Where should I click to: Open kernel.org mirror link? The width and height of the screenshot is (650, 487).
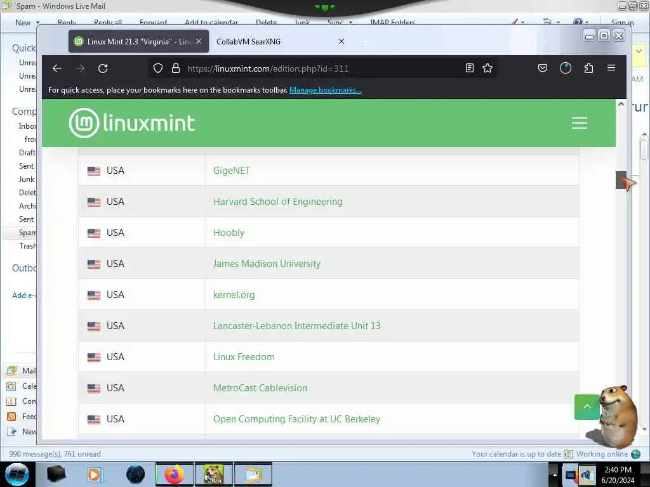(234, 295)
